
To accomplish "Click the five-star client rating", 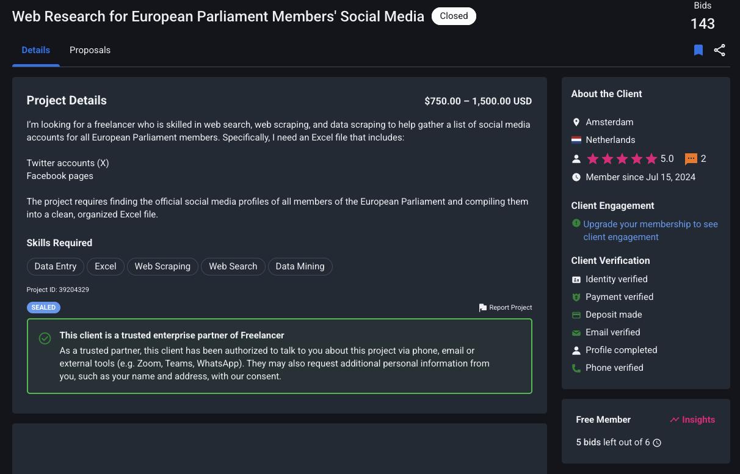I will click(x=622, y=159).
